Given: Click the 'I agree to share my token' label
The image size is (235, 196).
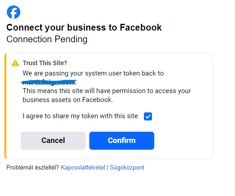Looking at the screenshot, I should 80,116.
